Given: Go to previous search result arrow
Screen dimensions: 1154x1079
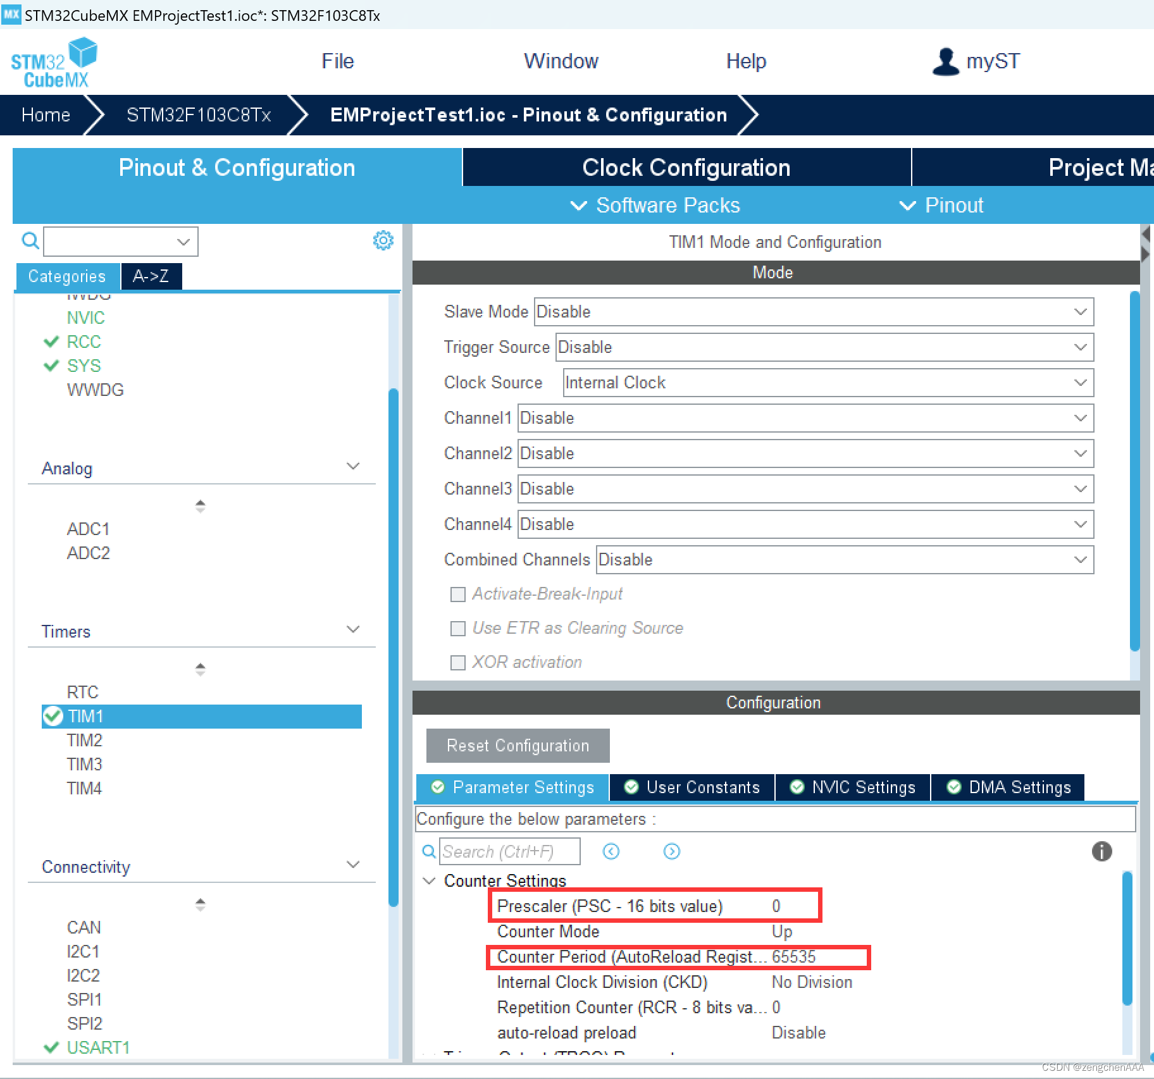Looking at the screenshot, I should (x=611, y=851).
